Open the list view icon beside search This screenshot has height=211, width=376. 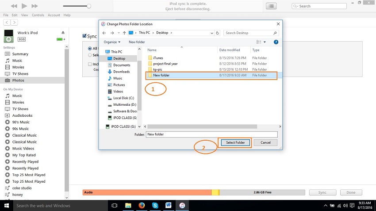[x=271, y=6]
